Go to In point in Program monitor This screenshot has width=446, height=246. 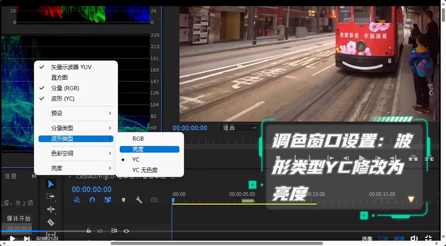coord(330,158)
